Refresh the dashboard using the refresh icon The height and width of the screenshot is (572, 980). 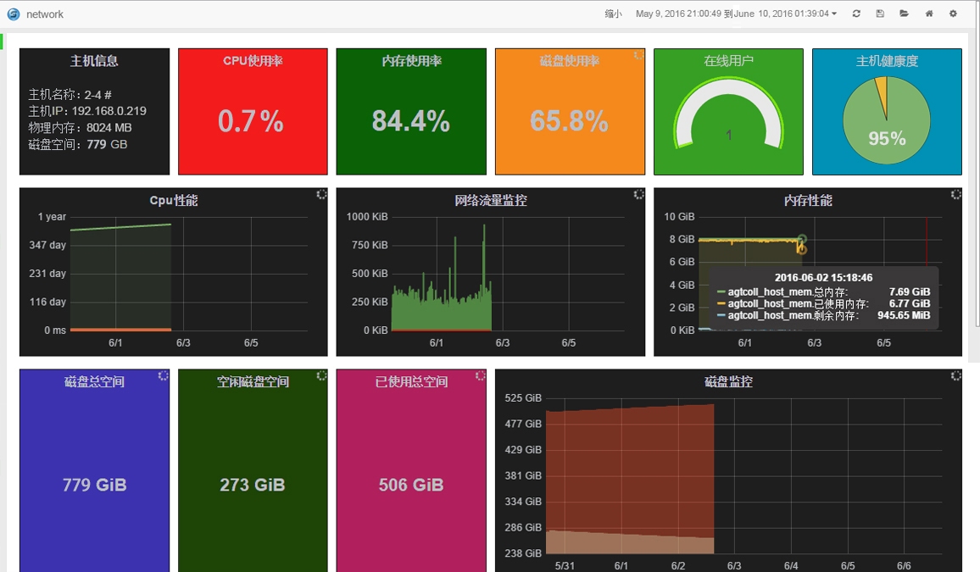click(x=856, y=14)
